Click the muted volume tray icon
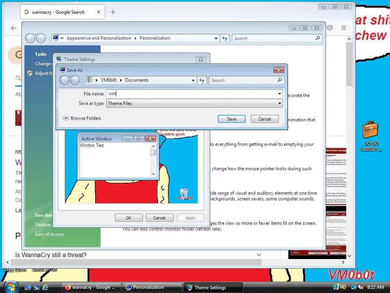 click(x=361, y=287)
